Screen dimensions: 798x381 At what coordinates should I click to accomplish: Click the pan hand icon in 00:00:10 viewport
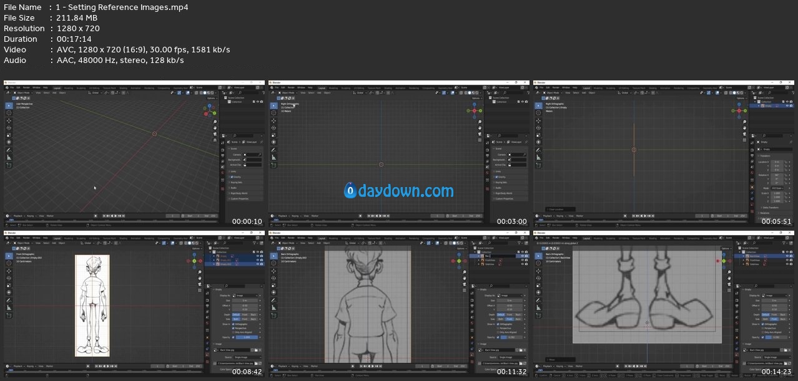pyautogui.click(x=215, y=128)
